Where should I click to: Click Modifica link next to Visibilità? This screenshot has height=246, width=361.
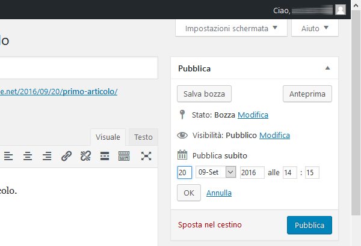click(274, 135)
